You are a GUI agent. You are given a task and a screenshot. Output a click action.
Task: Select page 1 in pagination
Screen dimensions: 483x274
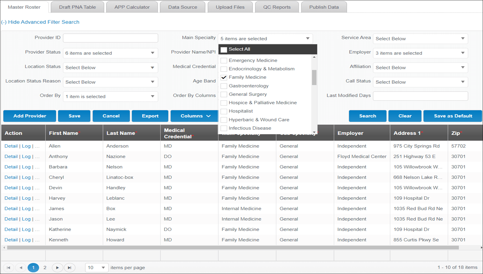33,267
